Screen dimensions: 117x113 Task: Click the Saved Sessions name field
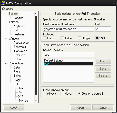pyautogui.click(x=69, y=55)
